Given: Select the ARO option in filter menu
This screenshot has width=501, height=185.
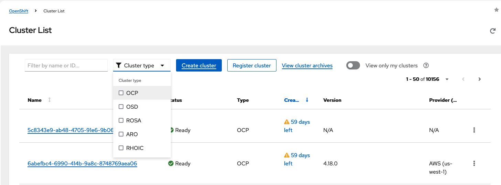Looking at the screenshot, I should click(x=132, y=134).
